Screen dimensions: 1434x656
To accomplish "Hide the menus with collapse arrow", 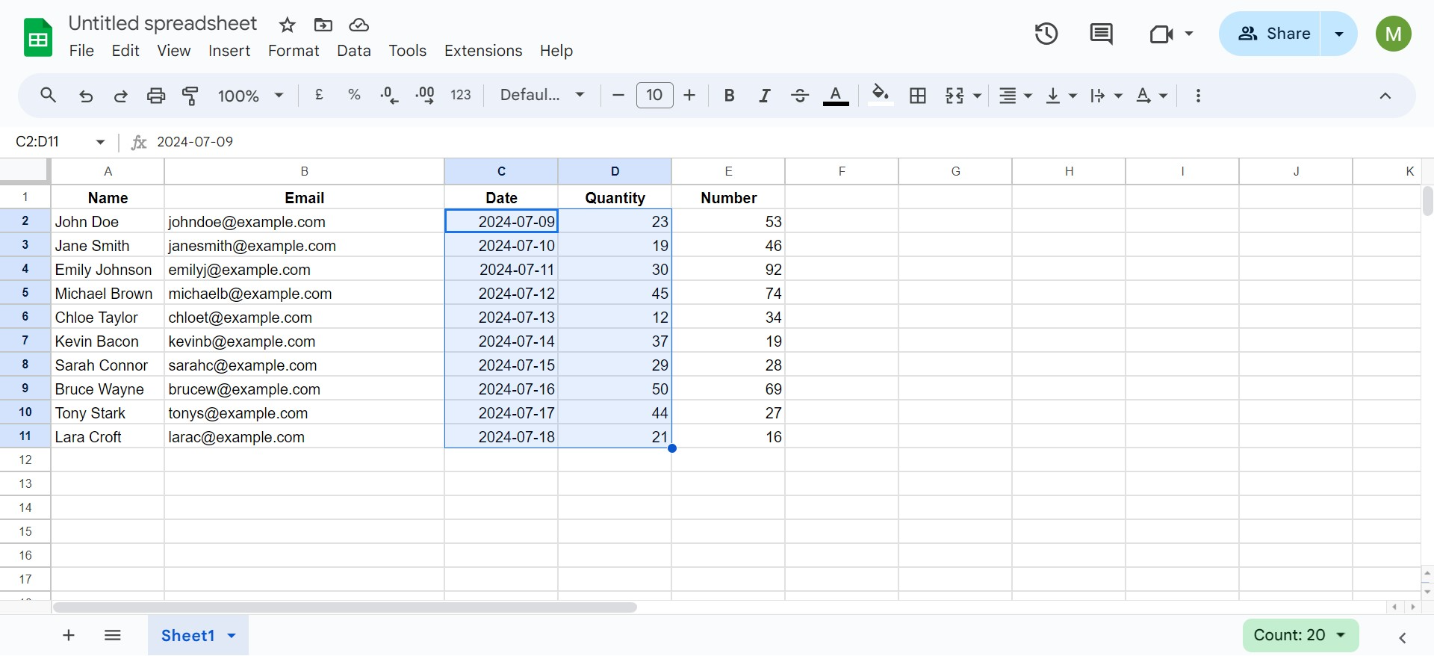I will click(1385, 96).
